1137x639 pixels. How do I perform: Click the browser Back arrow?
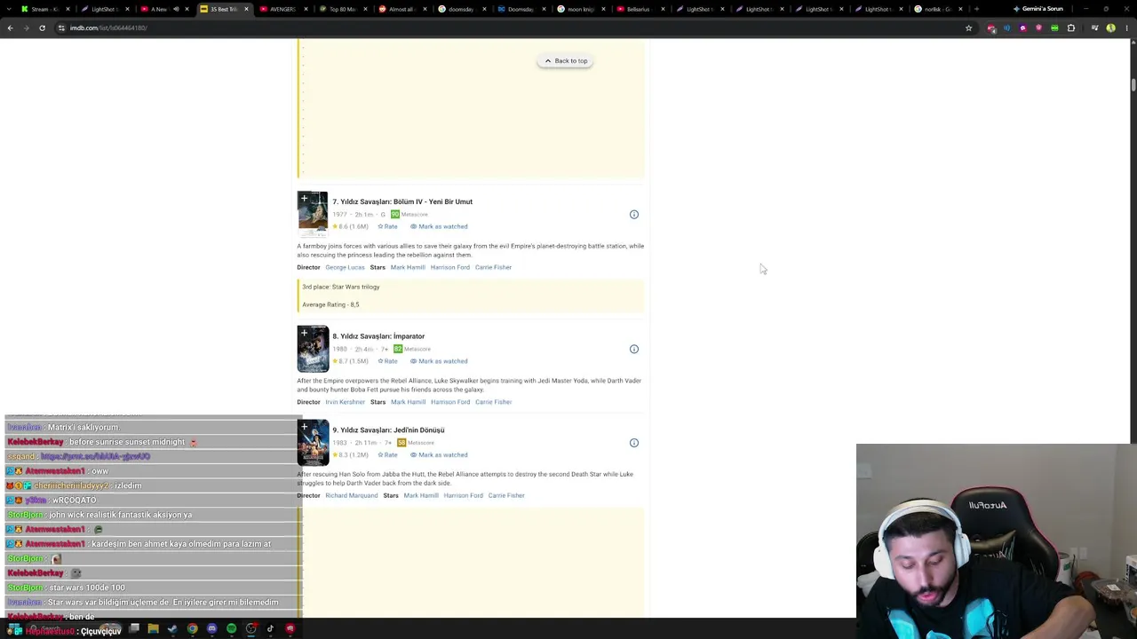click(x=10, y=28)
